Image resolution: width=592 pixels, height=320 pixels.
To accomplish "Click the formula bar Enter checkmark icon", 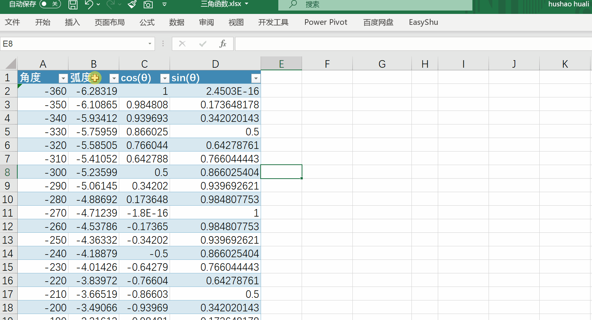I will click(203, 44).
